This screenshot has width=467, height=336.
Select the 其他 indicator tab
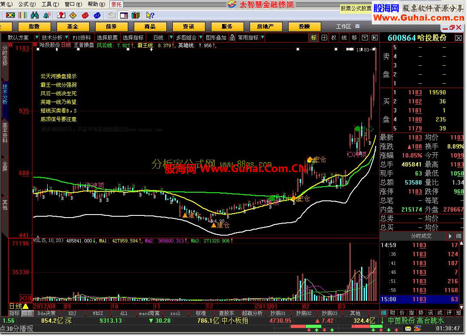coord(355,313)
